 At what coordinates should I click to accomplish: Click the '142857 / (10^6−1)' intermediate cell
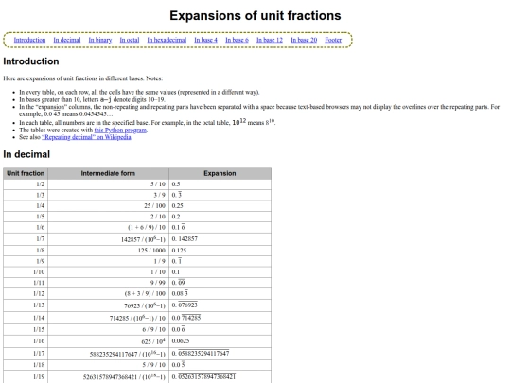coord(108,238)
